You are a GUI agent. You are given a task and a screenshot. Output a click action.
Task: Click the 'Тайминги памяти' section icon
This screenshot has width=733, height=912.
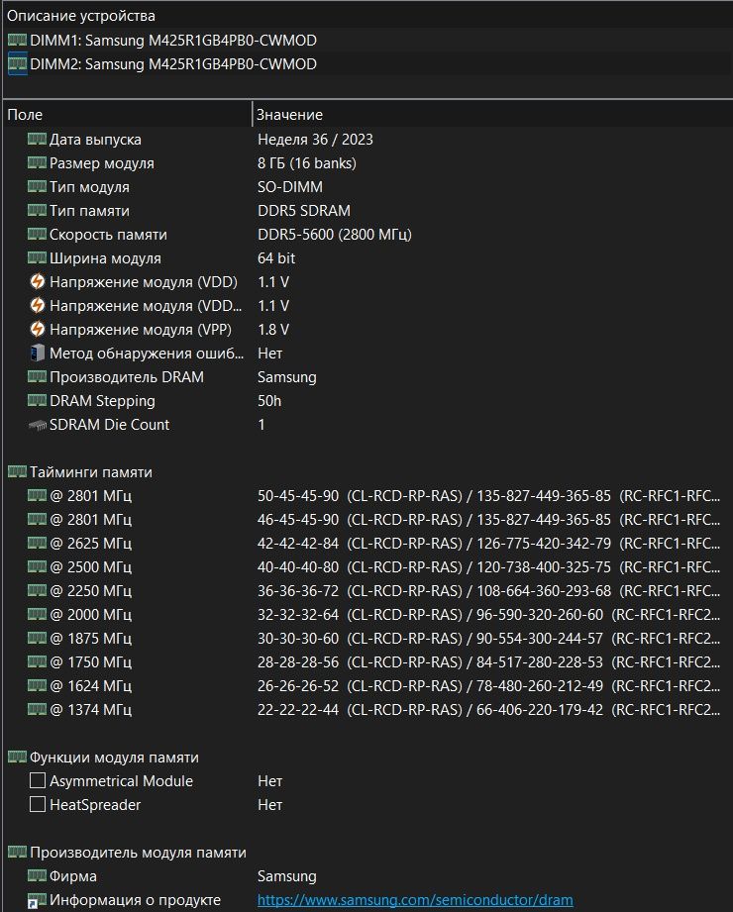[x=17, y=471]
